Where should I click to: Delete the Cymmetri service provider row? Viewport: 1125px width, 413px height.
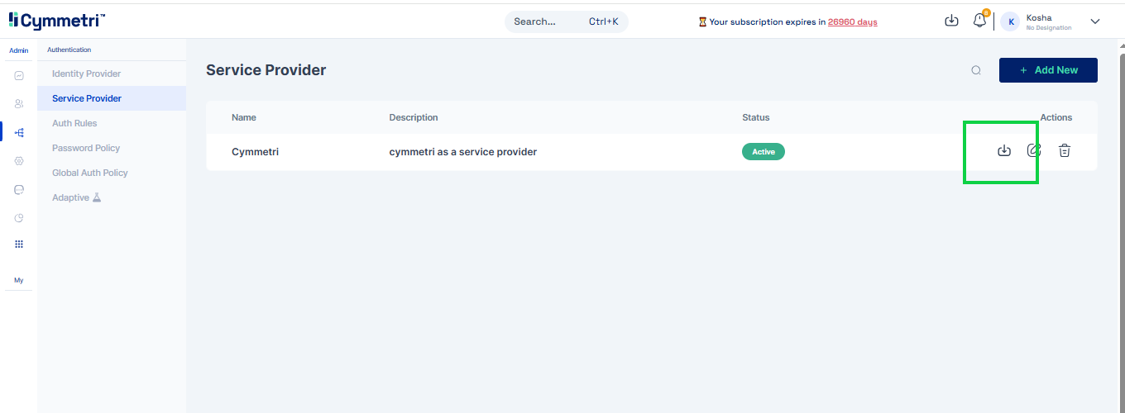(x=1065, y=150)
